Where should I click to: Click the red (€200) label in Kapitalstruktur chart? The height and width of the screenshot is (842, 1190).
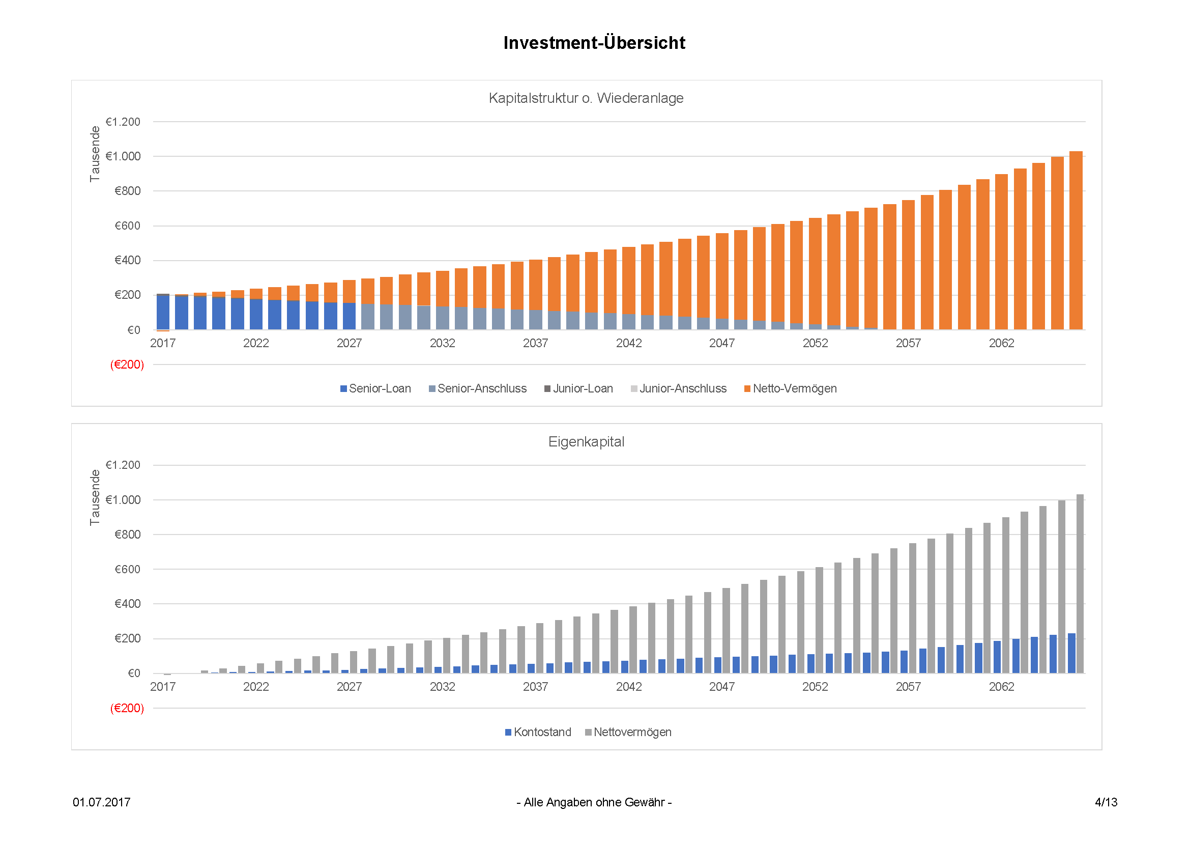click(x=127, y=365)
